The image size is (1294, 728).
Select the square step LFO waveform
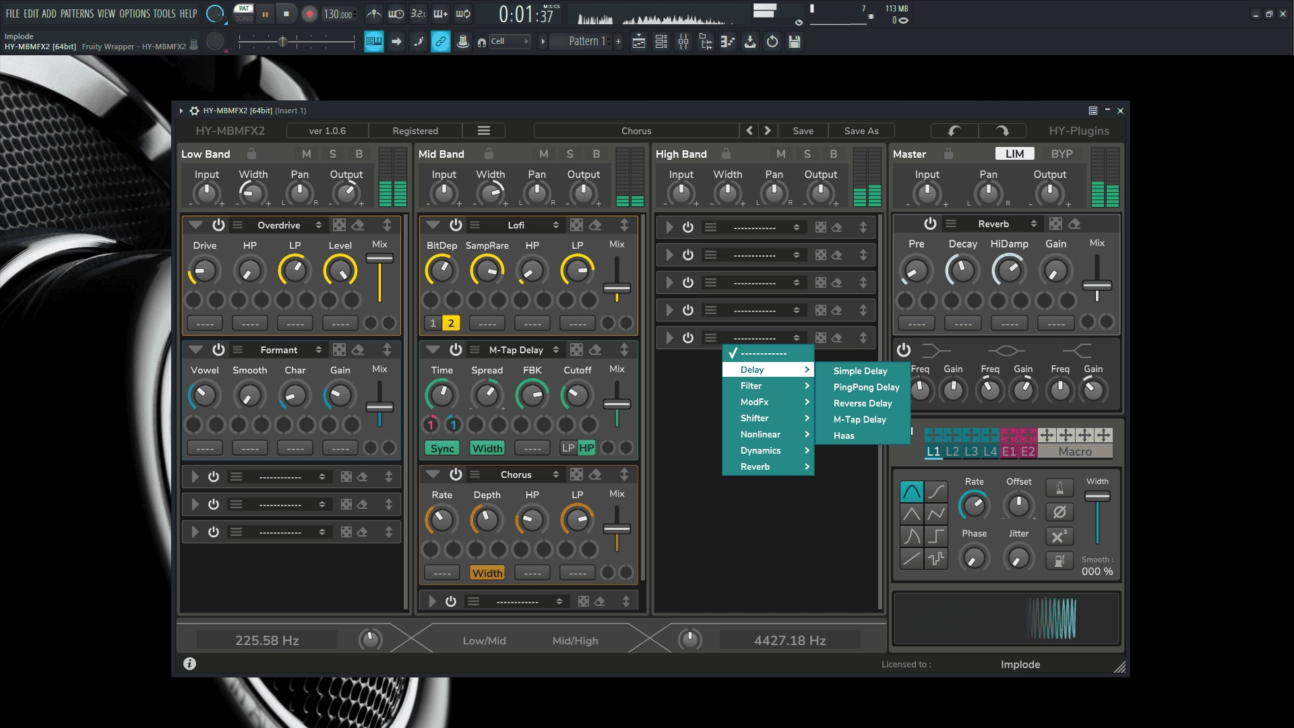(x=936, y=537)
